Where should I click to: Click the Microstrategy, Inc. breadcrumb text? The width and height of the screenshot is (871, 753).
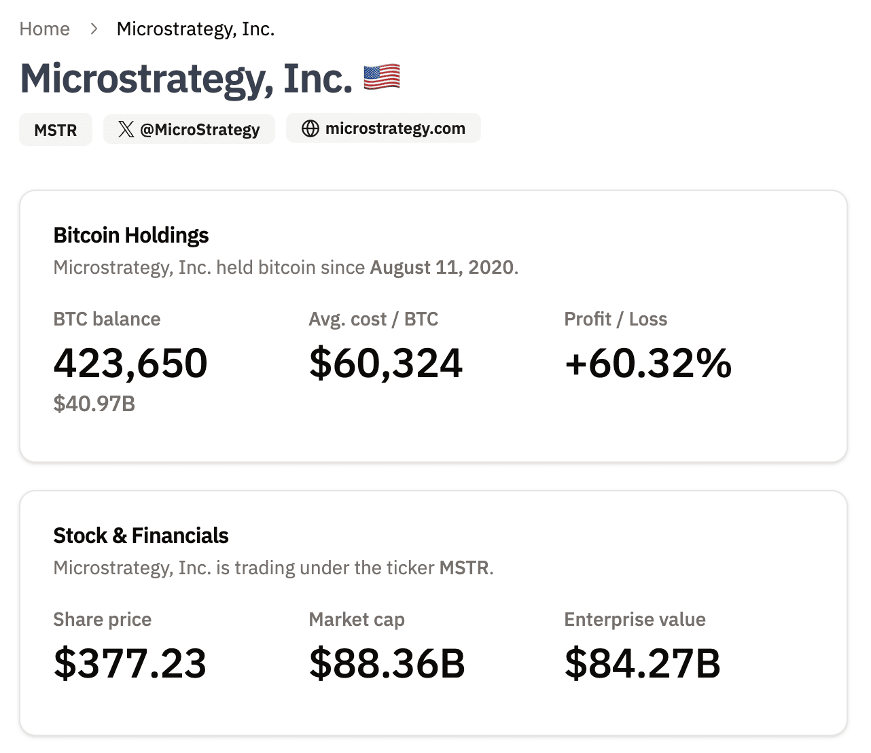point(196,29)
